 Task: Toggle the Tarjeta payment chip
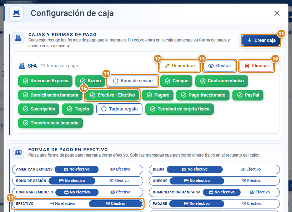(x=78, y=109)
